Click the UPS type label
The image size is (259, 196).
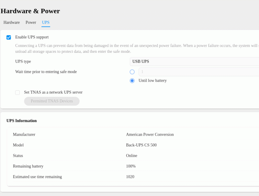(x=23, y=62)
